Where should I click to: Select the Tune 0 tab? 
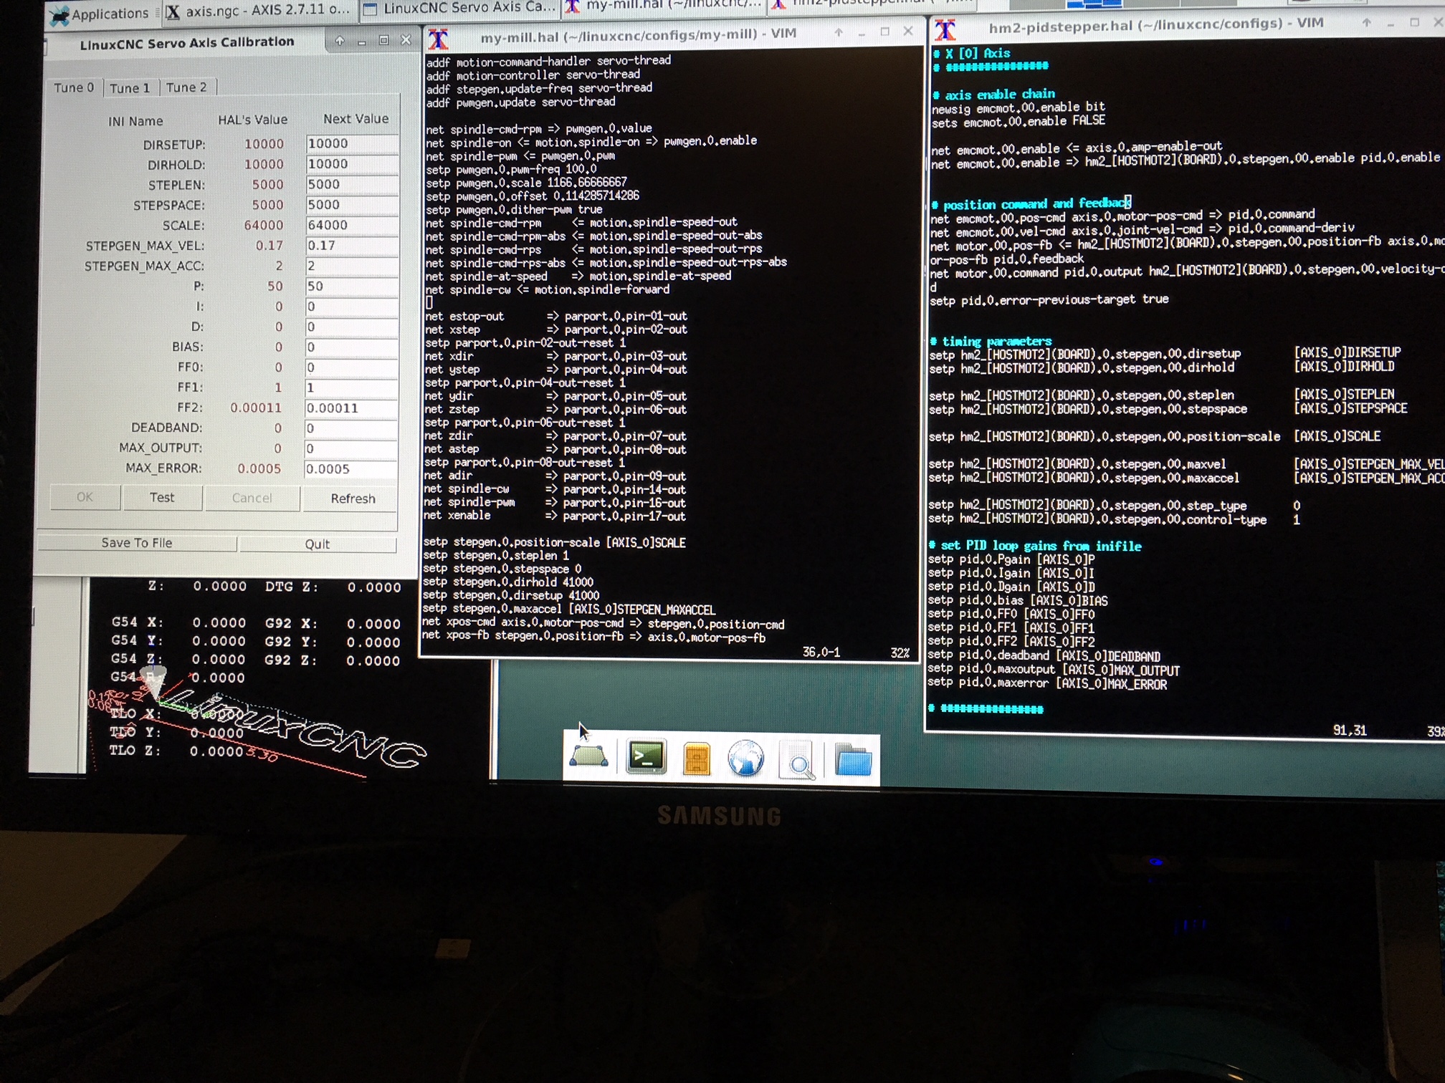[74, 87]
